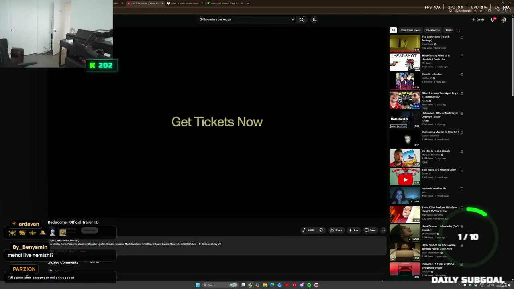Open the Windows Start menu
Image resolution: width=514 pixels, height=289 pixels.
(x=198, y=285)
